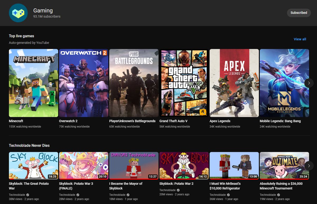Click the Mobile Legends: Bang Bang title text
Image resolution: width=317 pixels, height=204 pixels.
[x=280, y=121]
